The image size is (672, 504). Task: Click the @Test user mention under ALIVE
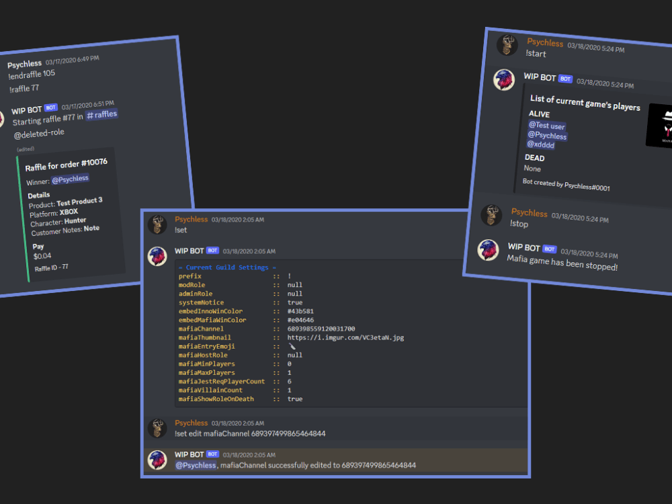pos(546,125)
